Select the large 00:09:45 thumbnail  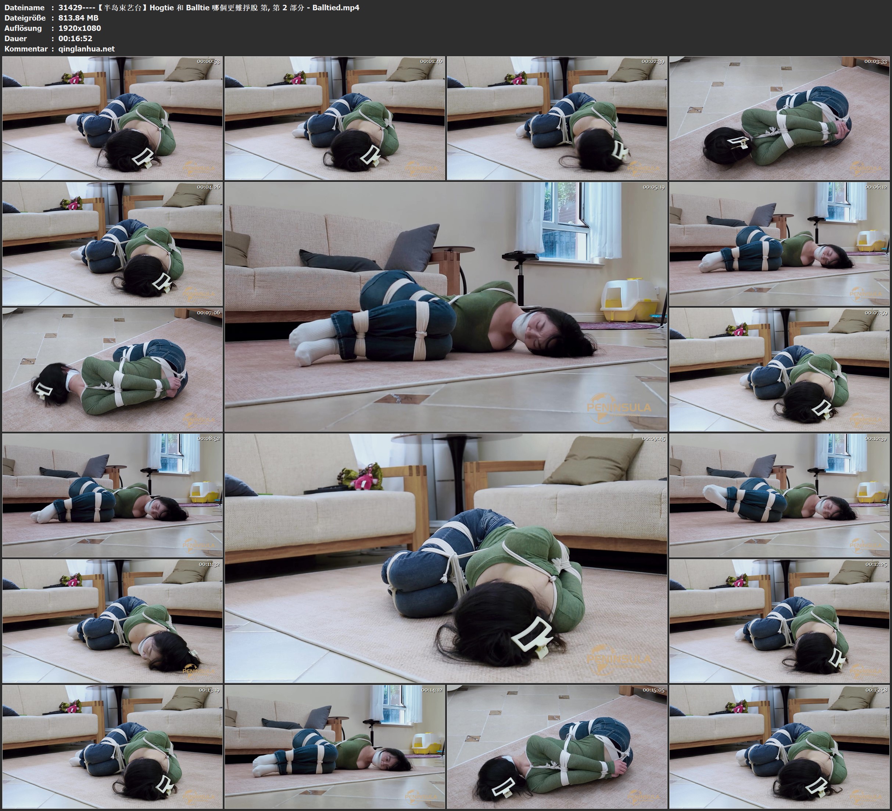[x=446, y=558]
